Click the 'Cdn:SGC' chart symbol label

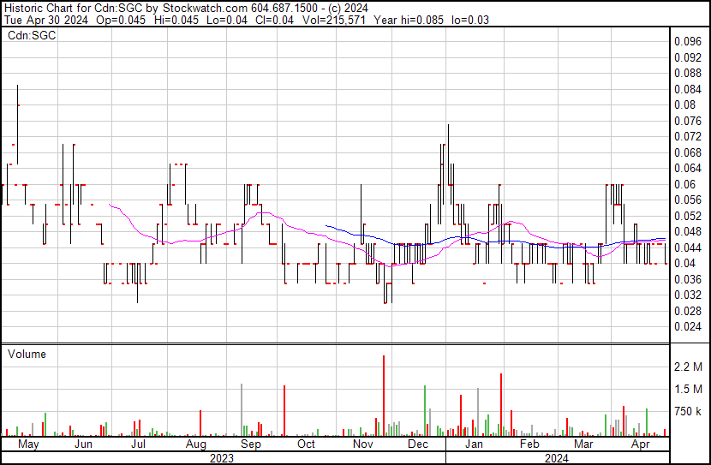[x=32, y=35]
